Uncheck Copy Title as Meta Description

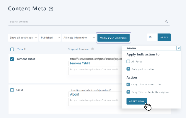(x=128, y=92)
